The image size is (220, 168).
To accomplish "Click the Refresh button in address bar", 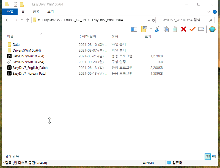I will pyautogui.click(x=153, y=20).
